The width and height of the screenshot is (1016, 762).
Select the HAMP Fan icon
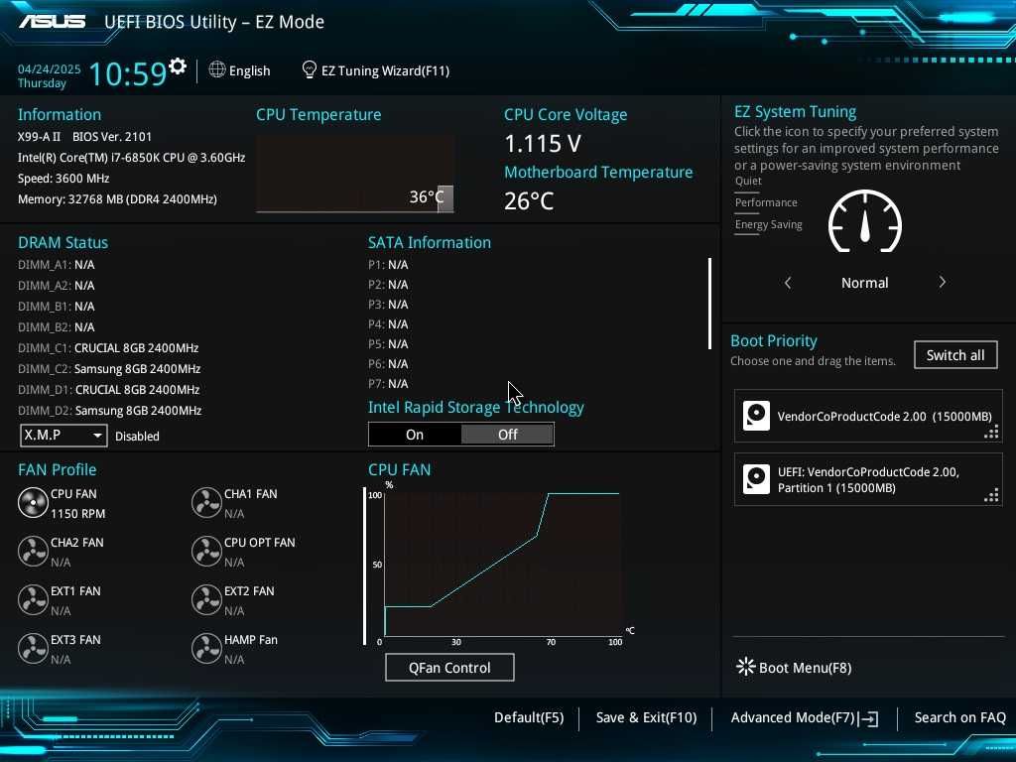coord(206,649)
